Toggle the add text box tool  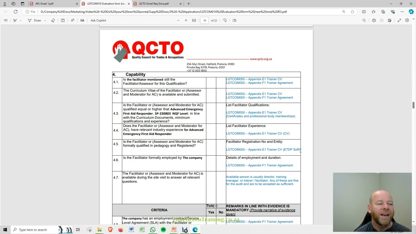click(x=63, y=20)
